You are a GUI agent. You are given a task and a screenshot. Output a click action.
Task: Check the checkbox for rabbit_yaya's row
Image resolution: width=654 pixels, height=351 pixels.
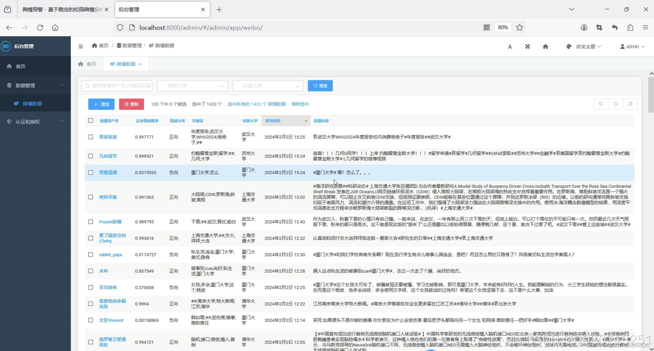coord(91,254)
